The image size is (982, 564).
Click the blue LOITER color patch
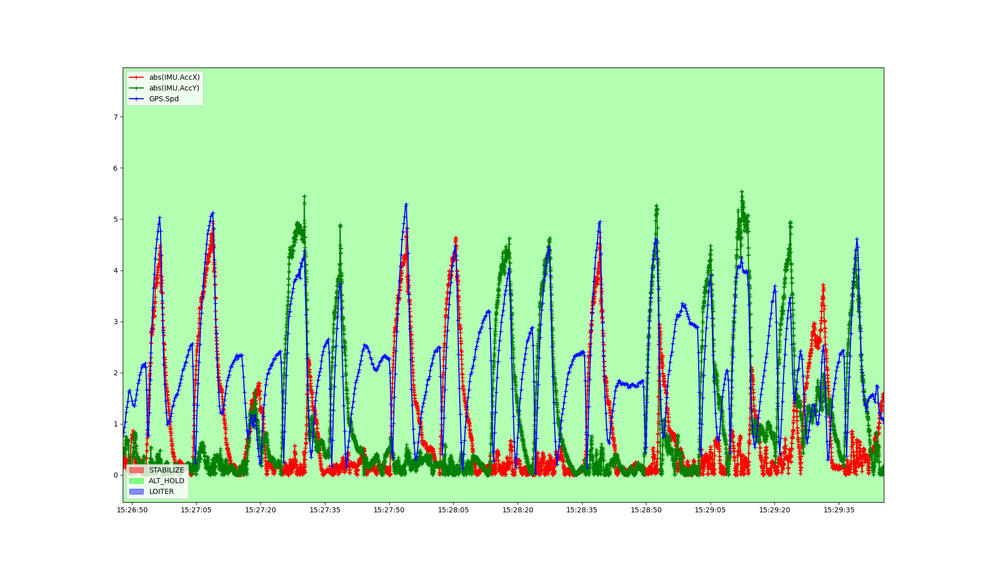(137, 491)
